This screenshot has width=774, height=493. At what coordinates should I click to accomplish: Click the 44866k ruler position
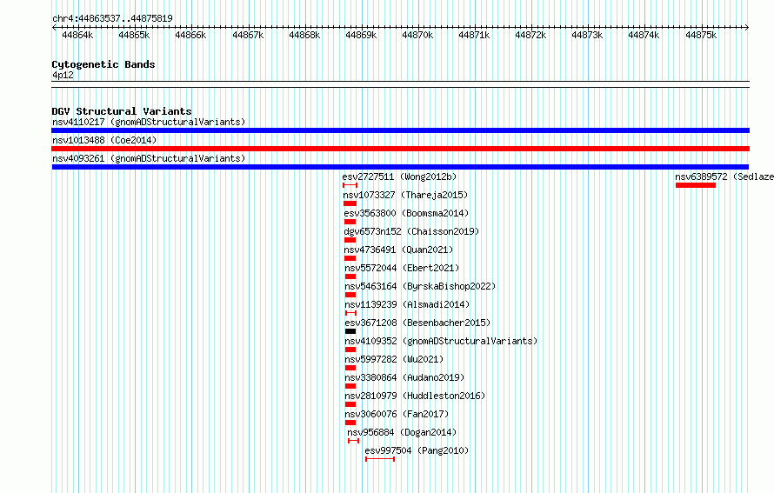(x=190, y=35)
